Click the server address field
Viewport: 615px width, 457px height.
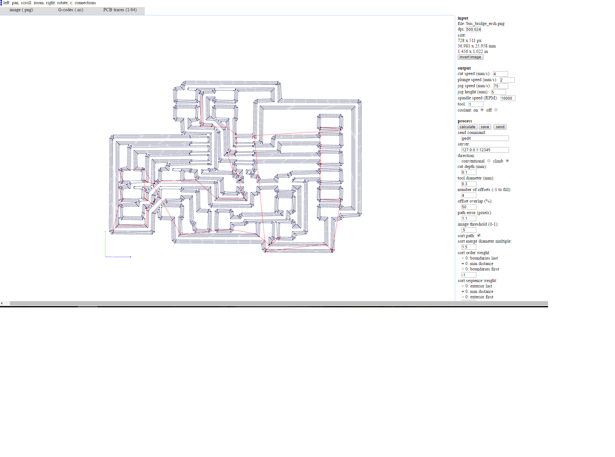pos(485,150)
